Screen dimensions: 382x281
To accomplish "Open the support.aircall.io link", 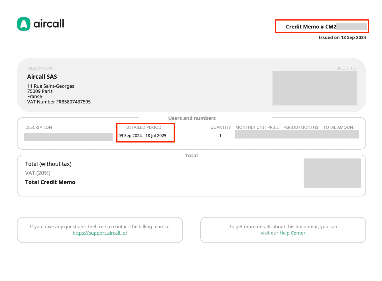I will click(x=100, y=233).
